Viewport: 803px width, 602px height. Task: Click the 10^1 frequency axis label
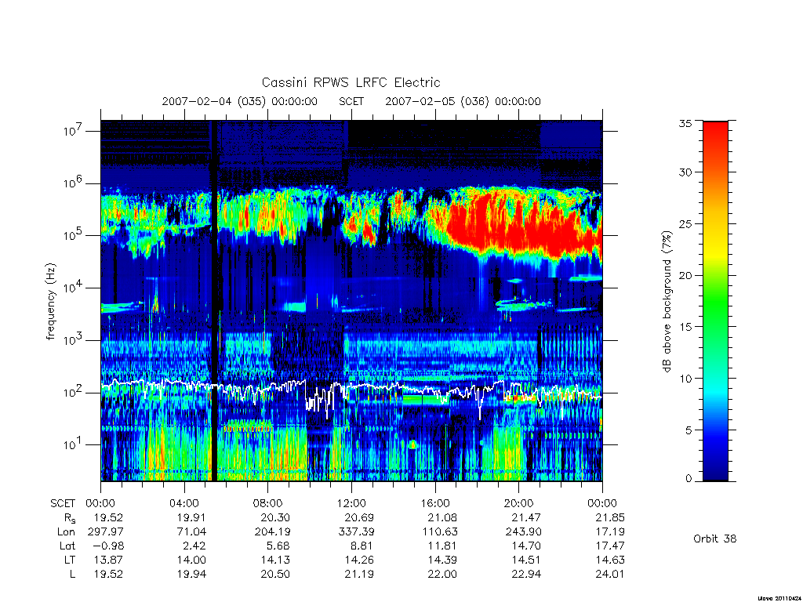[73, 444]
